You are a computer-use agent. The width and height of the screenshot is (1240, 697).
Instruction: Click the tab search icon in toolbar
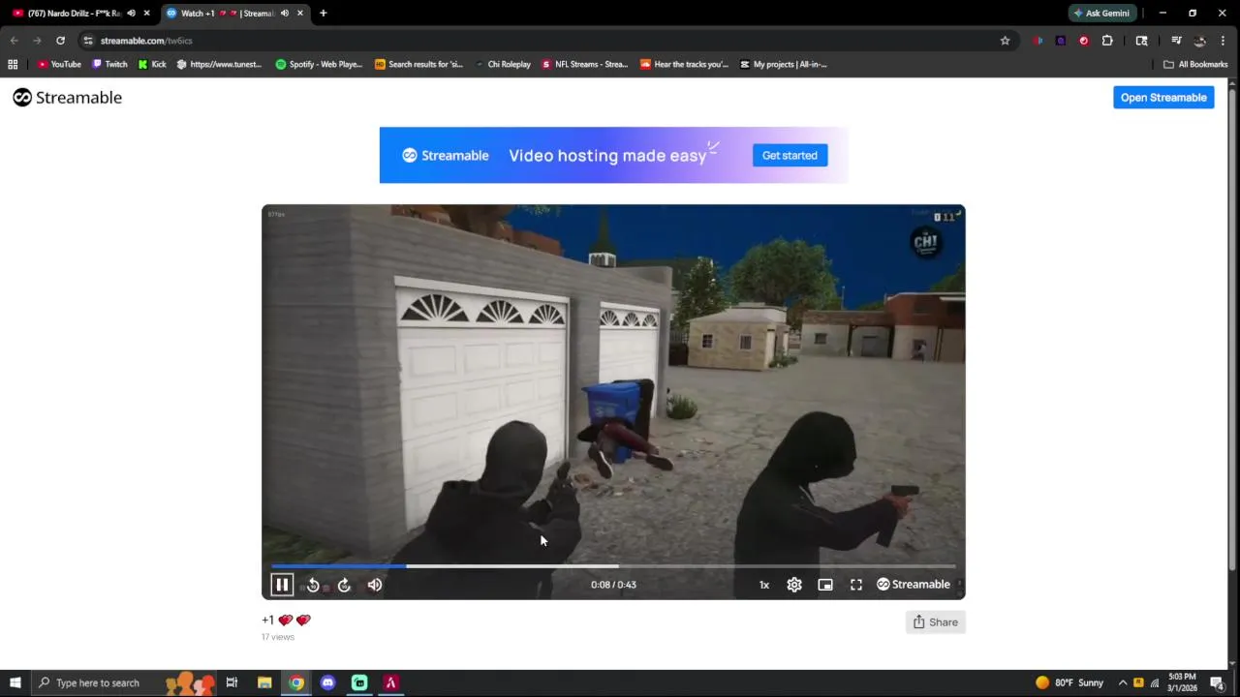click(1141, 41)
